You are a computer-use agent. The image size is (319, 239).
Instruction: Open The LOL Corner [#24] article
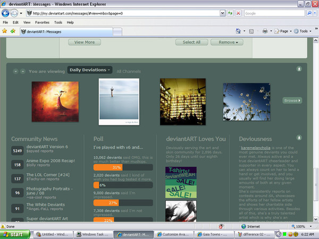point(48,175)
